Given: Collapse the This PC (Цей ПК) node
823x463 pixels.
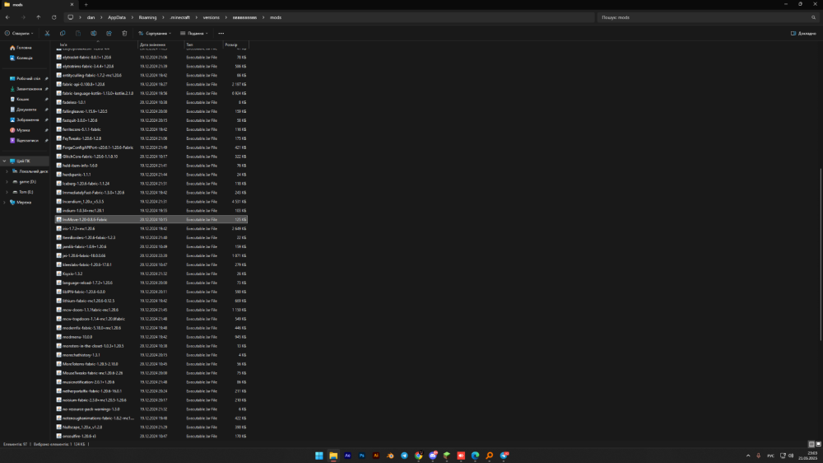Looking at the screenshot, I should pos(4,161).
